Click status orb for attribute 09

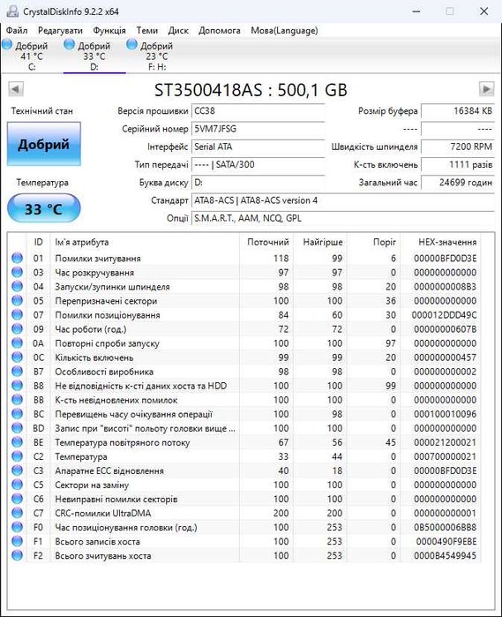(17, 329)
